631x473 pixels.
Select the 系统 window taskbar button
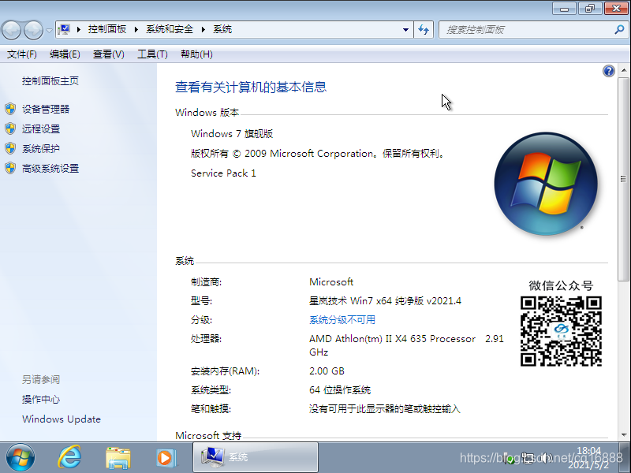coord(256,457)
